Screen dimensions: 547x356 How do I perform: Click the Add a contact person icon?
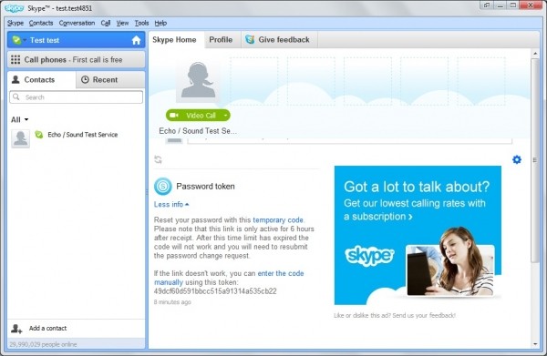tap(16, 329)
